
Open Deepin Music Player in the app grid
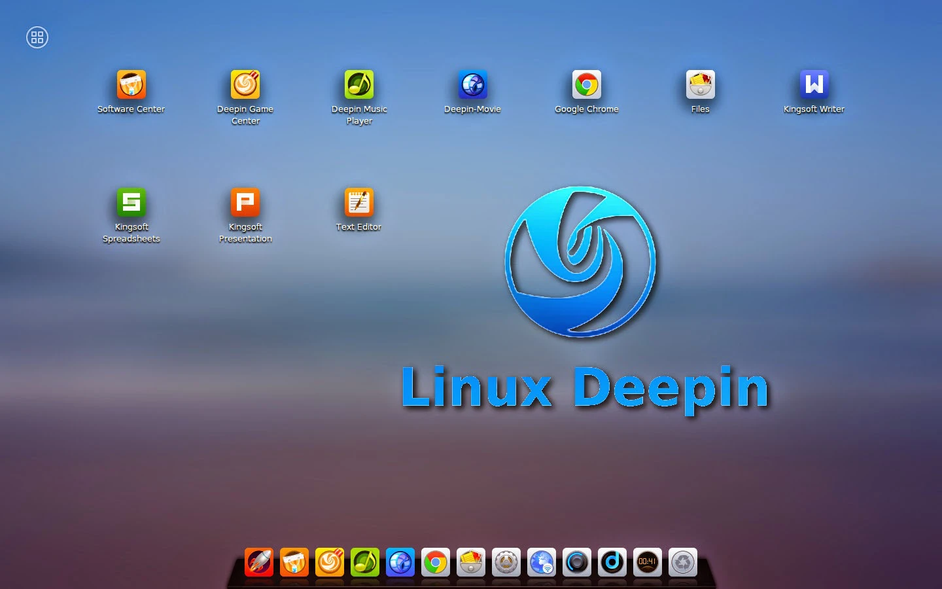point(359,85)
